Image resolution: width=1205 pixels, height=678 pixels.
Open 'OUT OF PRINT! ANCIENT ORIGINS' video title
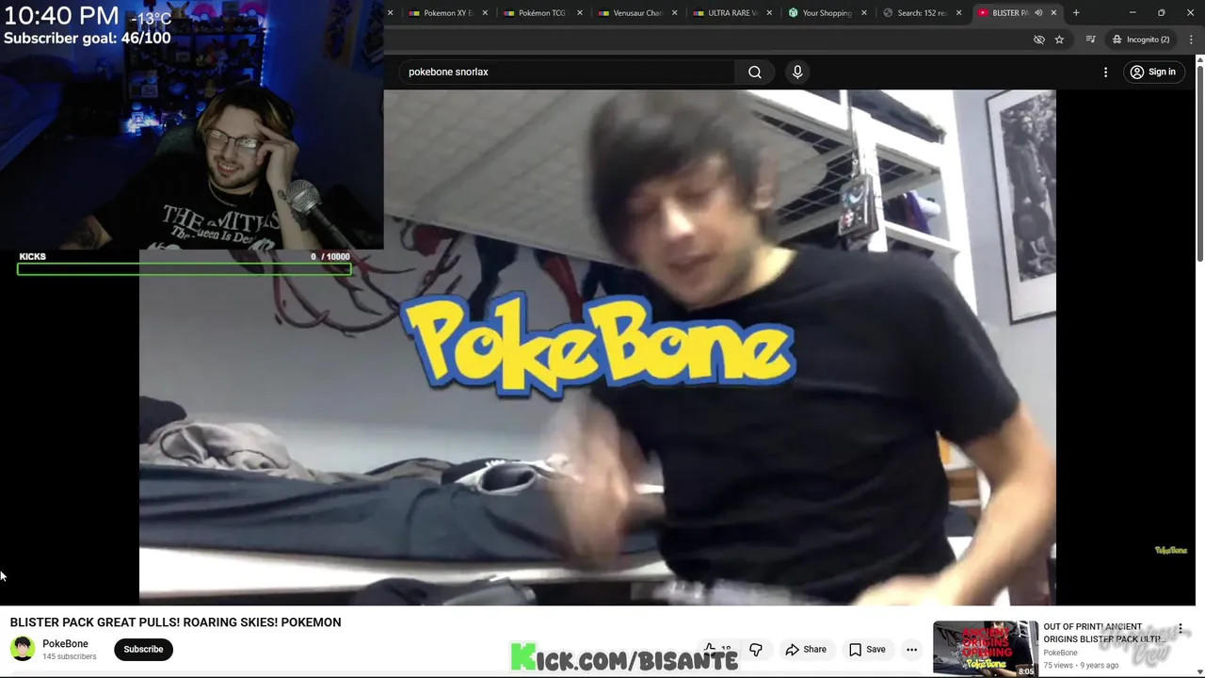[x=1103, y=633]
